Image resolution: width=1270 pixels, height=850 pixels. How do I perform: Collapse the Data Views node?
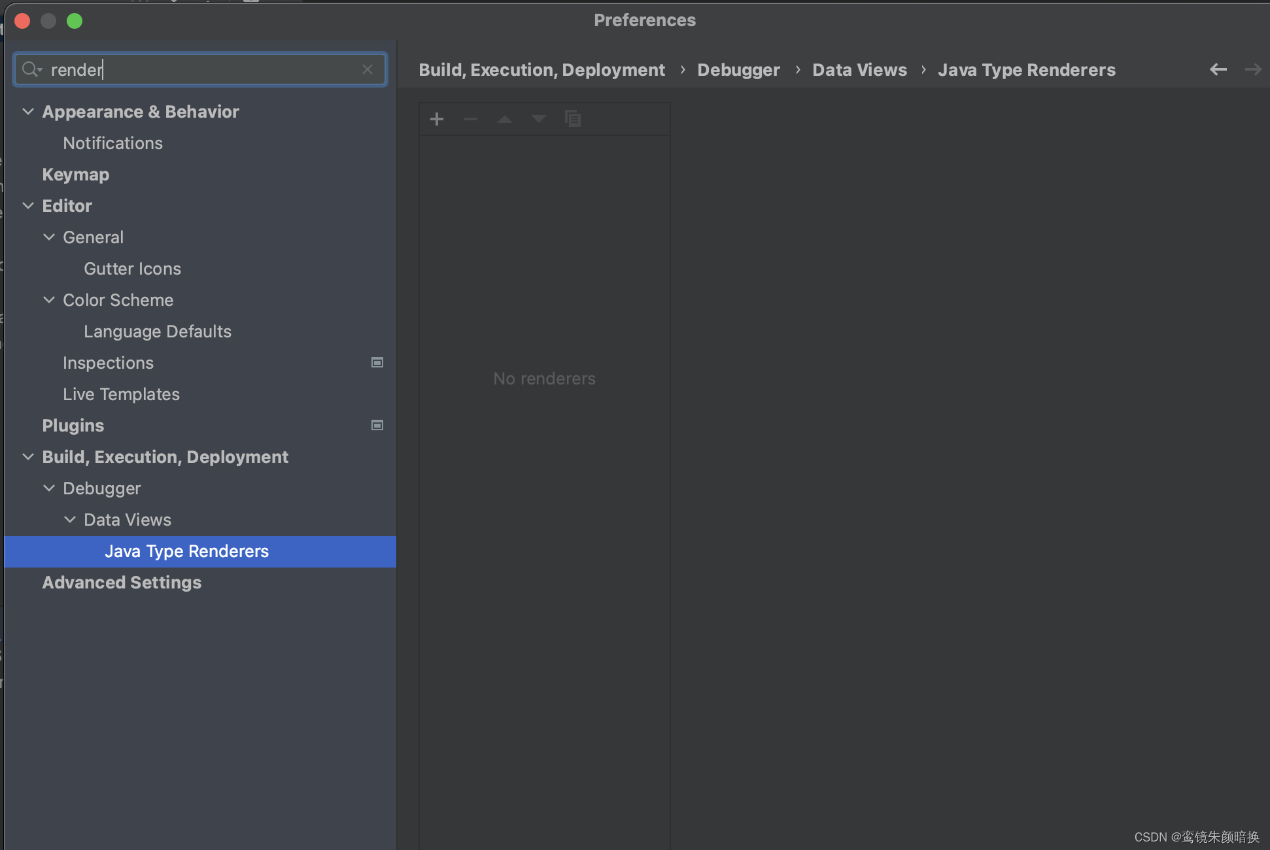[70, 519]
